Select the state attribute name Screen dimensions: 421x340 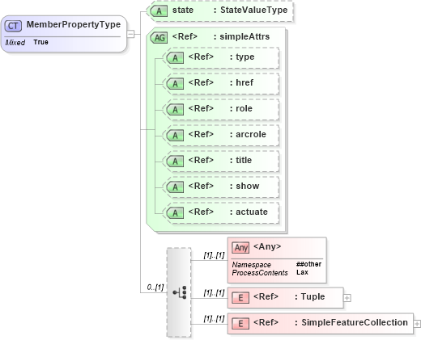click(183, 10)
